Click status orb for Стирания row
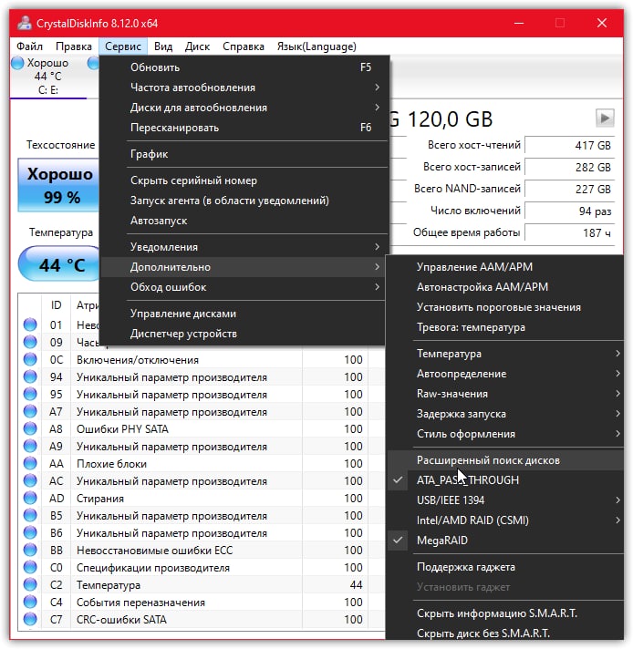This screenshot has width=633, height=649. [x=30, y=498]
